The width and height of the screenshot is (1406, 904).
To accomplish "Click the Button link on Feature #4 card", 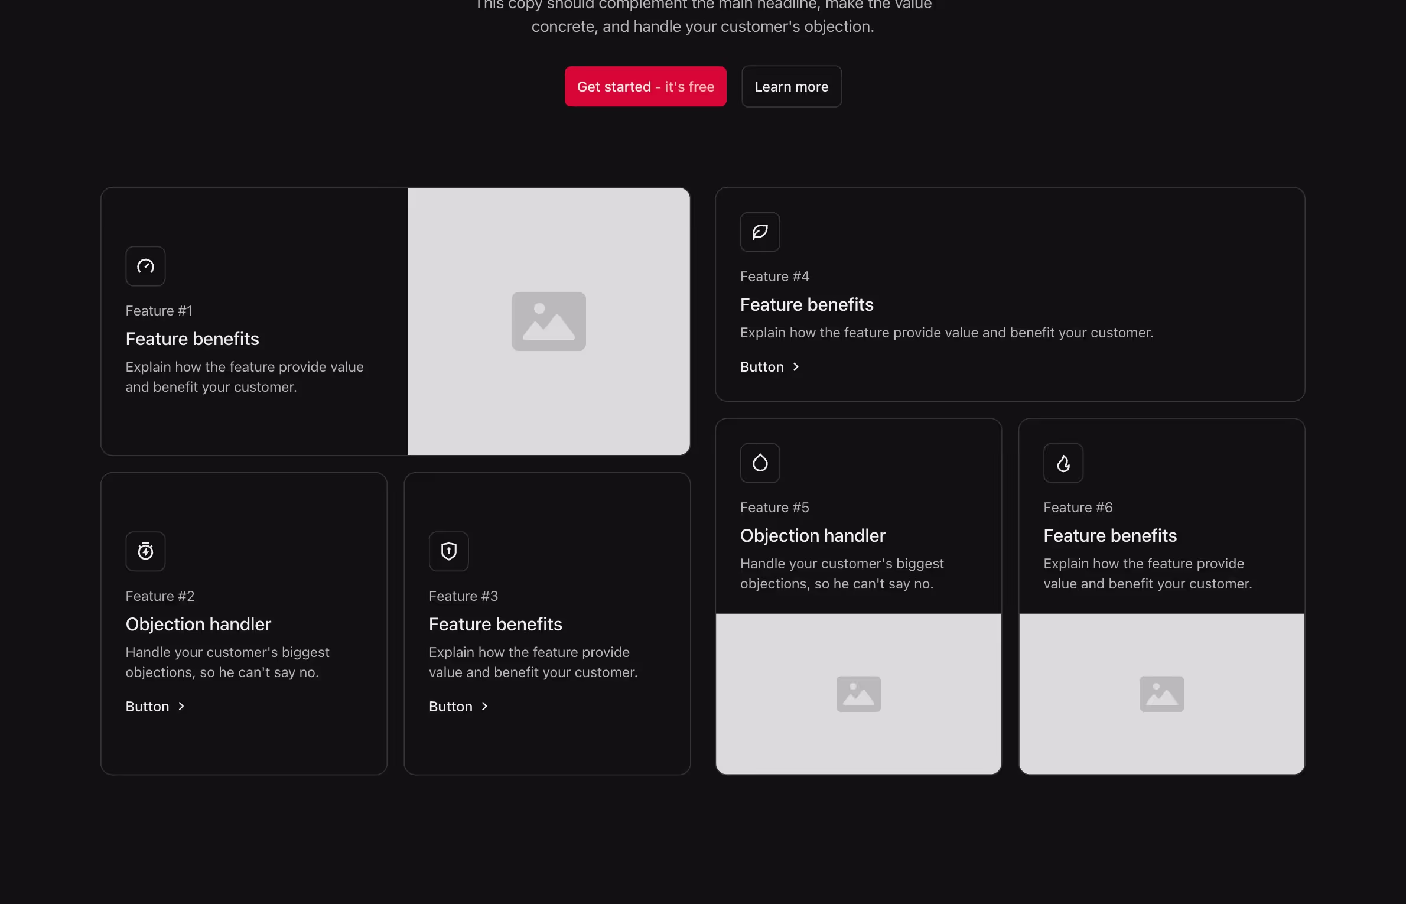I will (761, 366).
